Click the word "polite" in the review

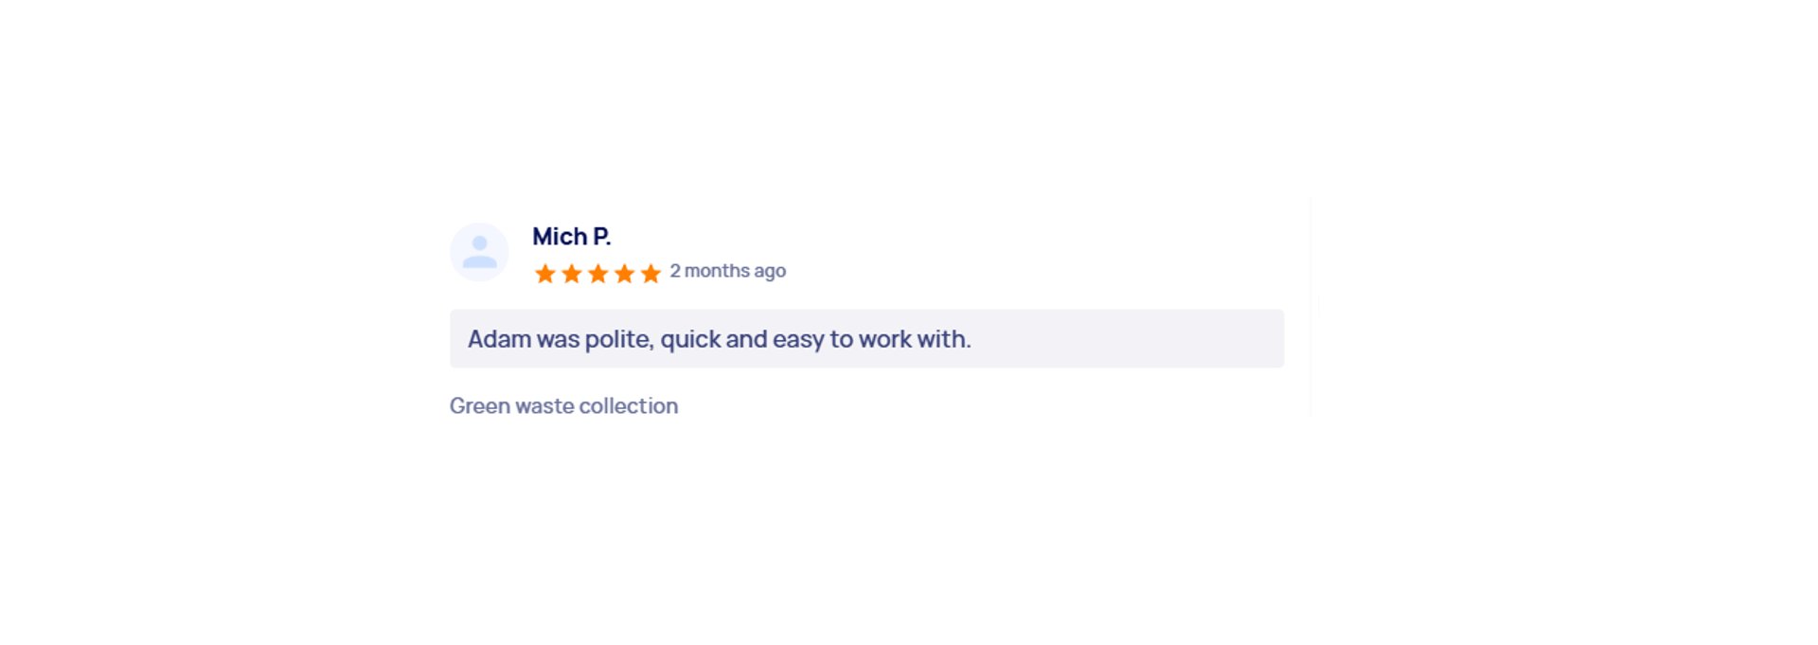(x=619, y=340)
